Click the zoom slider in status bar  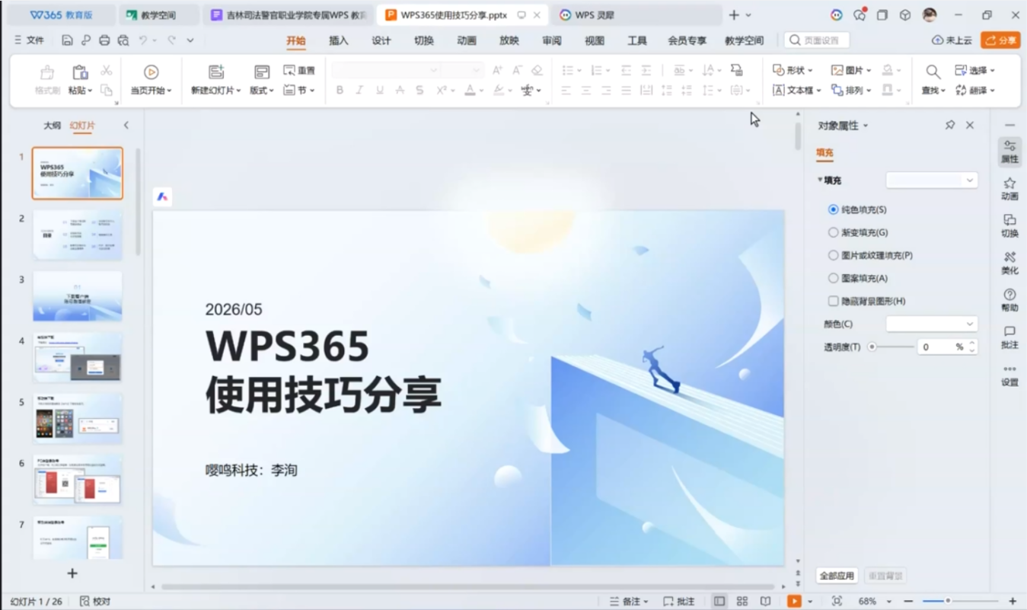(x=960, y=601)
